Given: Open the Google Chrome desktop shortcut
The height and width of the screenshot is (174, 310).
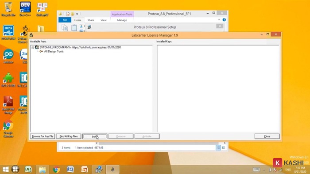Looking at the screenshot, I should click(8, 129).
